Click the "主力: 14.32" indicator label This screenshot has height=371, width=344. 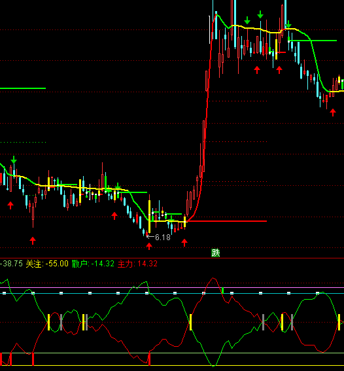pyautogui.click(x=137, y=264)
